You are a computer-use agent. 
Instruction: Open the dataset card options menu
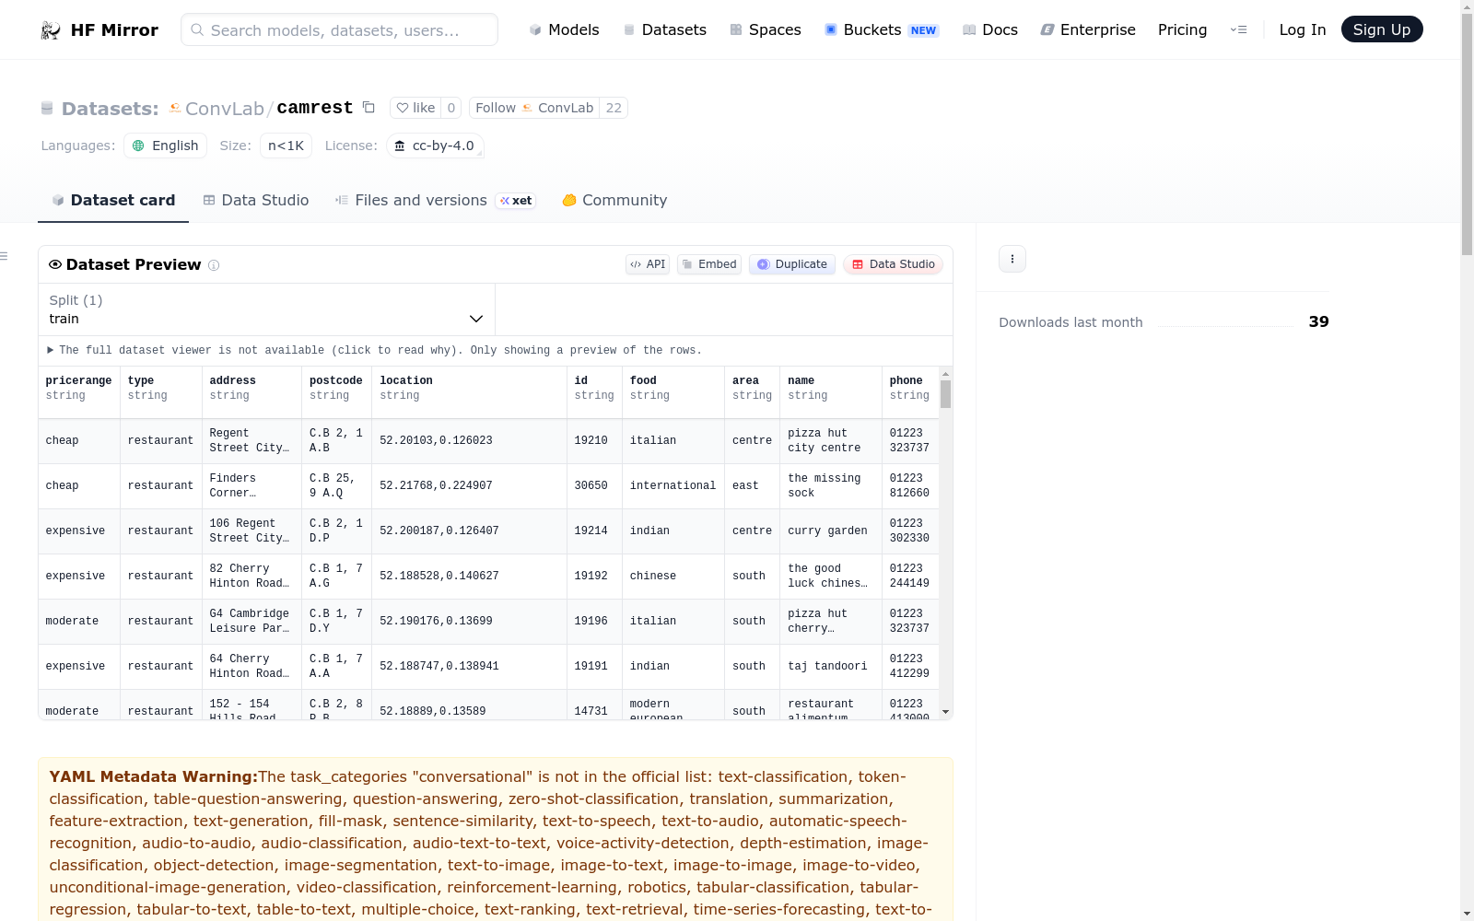click(1012, 259)
